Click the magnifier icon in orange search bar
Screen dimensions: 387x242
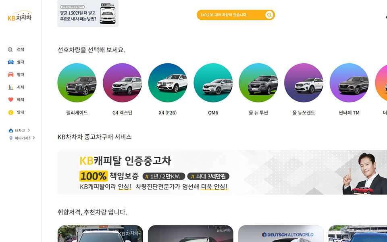point(269,15)
